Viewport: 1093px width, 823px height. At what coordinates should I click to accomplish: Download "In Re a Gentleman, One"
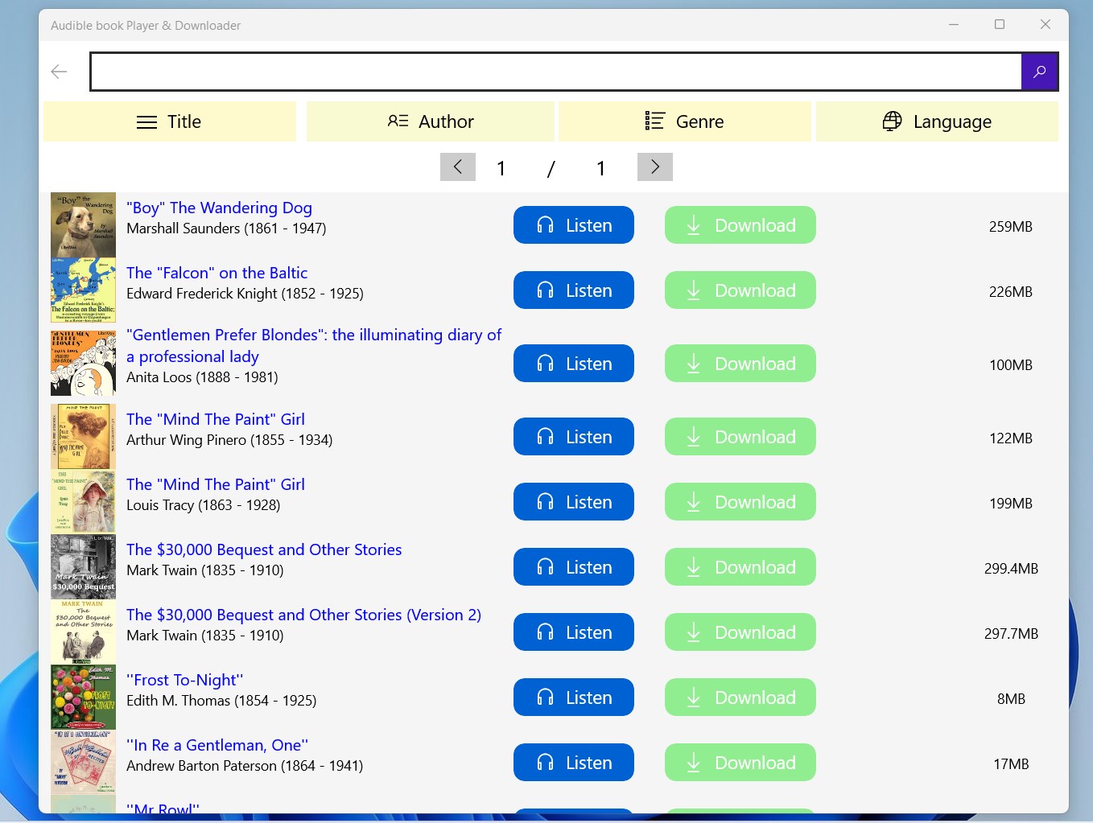coord(740,762)
